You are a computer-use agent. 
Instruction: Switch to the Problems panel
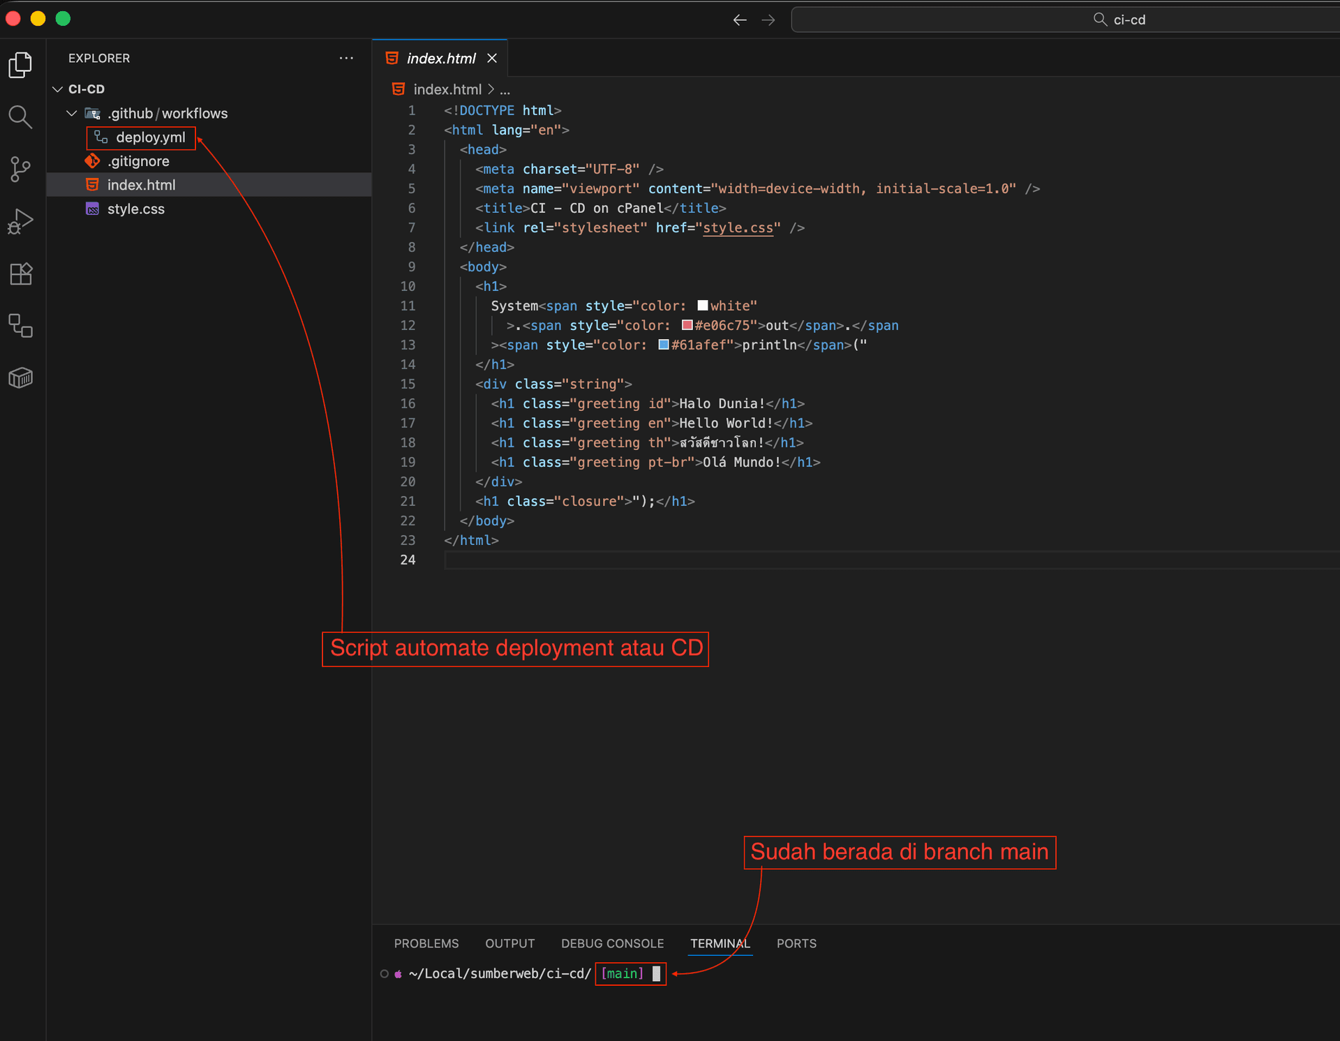(x=426, y=943)
